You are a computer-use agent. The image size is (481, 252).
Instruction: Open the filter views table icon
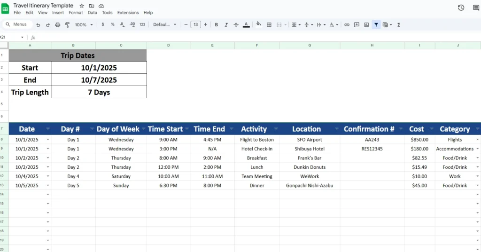[387, 25]
